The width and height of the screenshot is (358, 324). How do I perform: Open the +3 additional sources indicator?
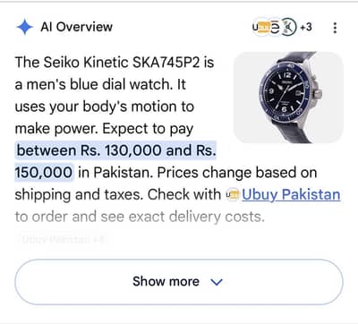coord(306,27)
